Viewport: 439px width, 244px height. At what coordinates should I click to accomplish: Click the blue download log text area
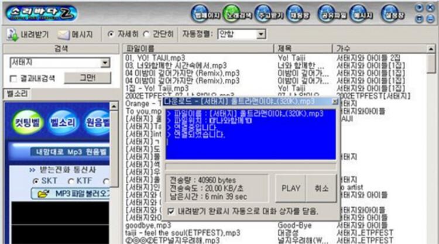[251, 135]
